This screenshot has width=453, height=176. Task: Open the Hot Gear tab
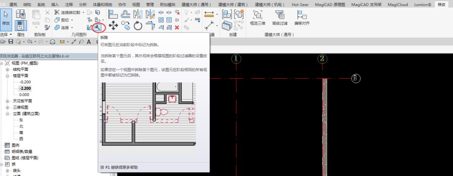coord(300,5)
